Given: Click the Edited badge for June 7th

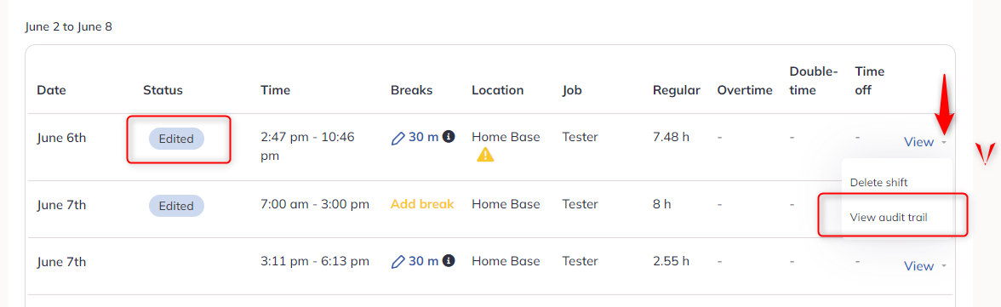Looking at the screenshot, I should click(176, 206).
